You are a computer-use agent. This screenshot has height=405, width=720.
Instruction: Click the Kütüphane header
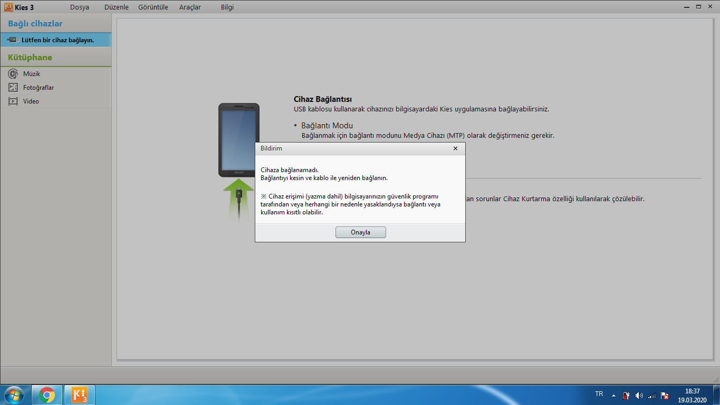click(30, 57)
